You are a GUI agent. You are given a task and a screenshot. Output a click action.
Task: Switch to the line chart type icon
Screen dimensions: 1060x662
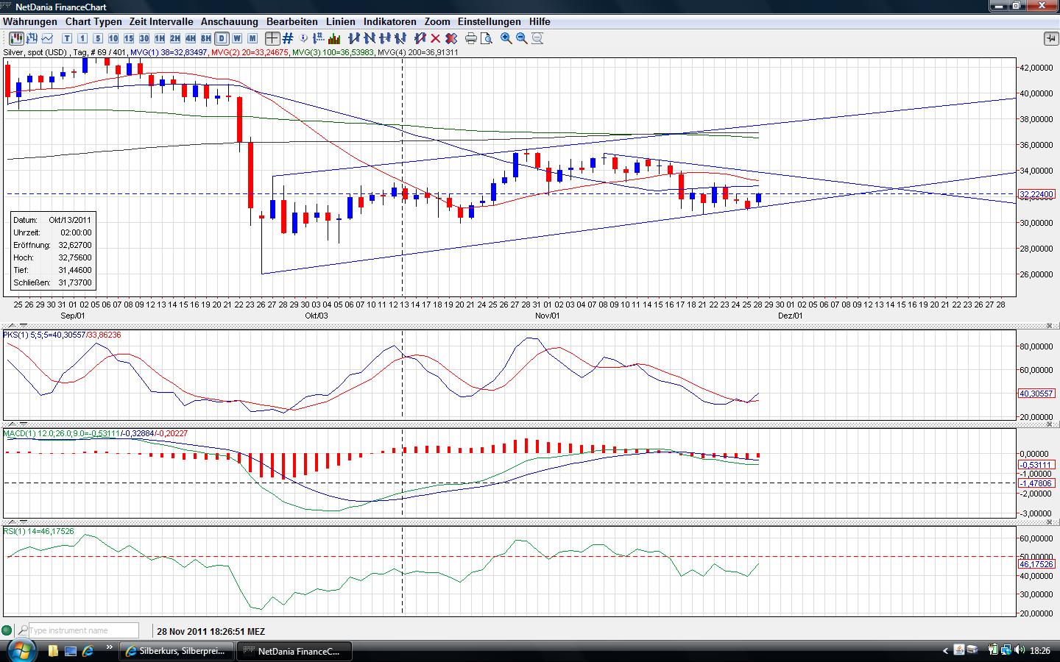(48, 38)
